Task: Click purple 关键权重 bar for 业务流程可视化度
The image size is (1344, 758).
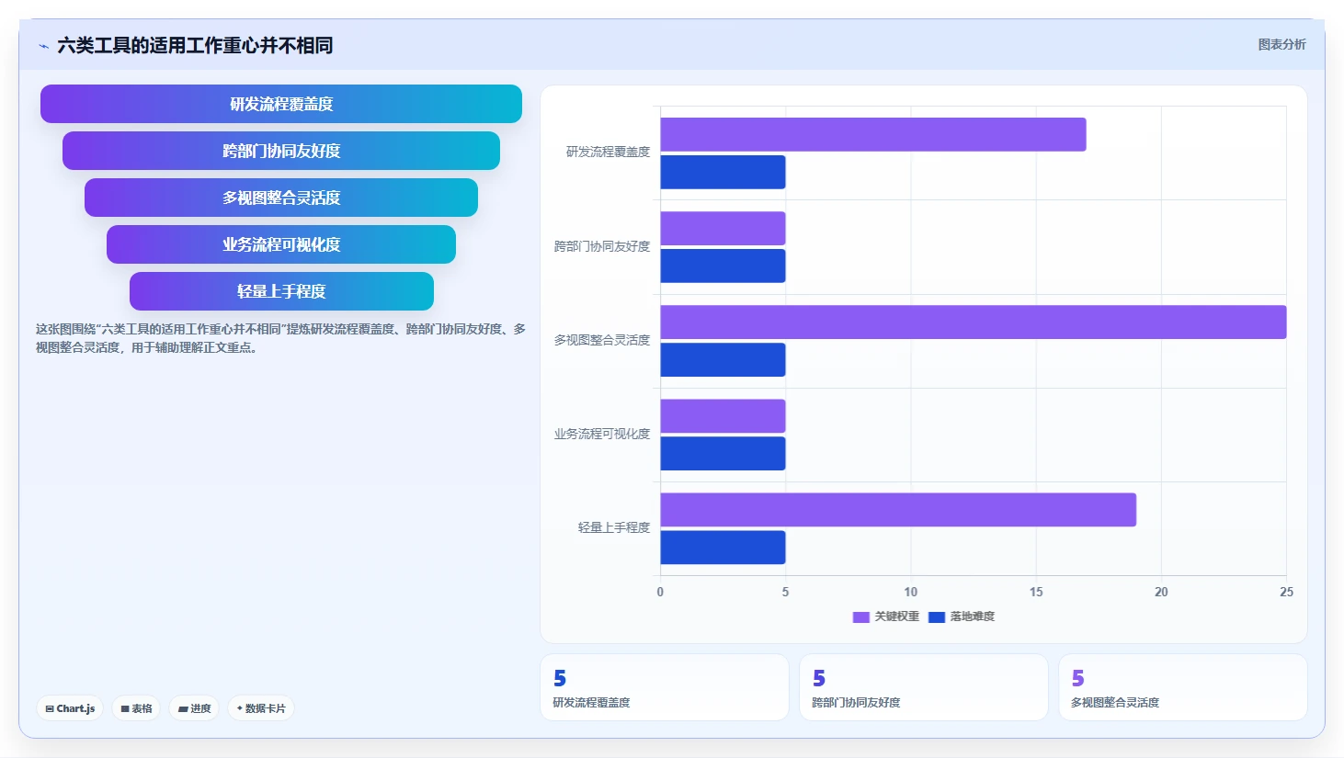Action: point(723,415)
